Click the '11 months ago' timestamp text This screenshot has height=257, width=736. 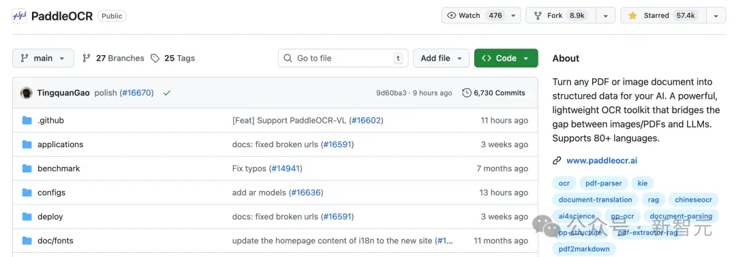501,241
